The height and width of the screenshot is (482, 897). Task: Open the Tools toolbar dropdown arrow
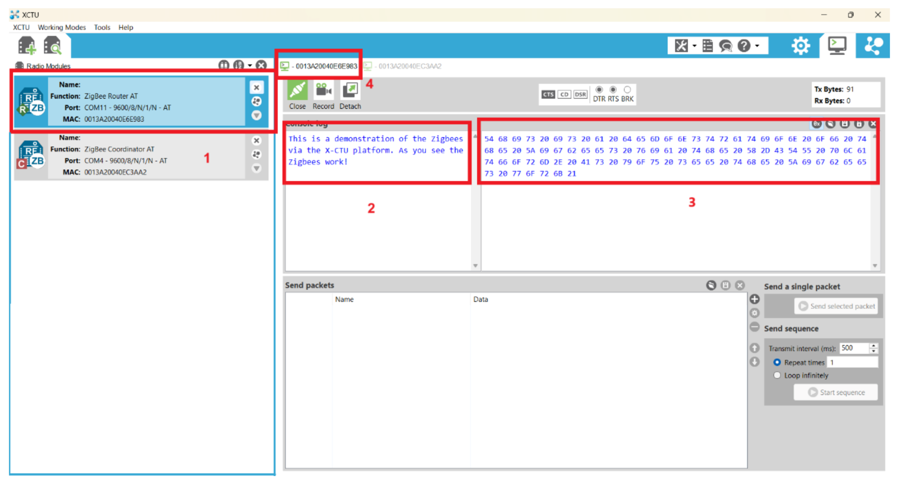(694, 46)
